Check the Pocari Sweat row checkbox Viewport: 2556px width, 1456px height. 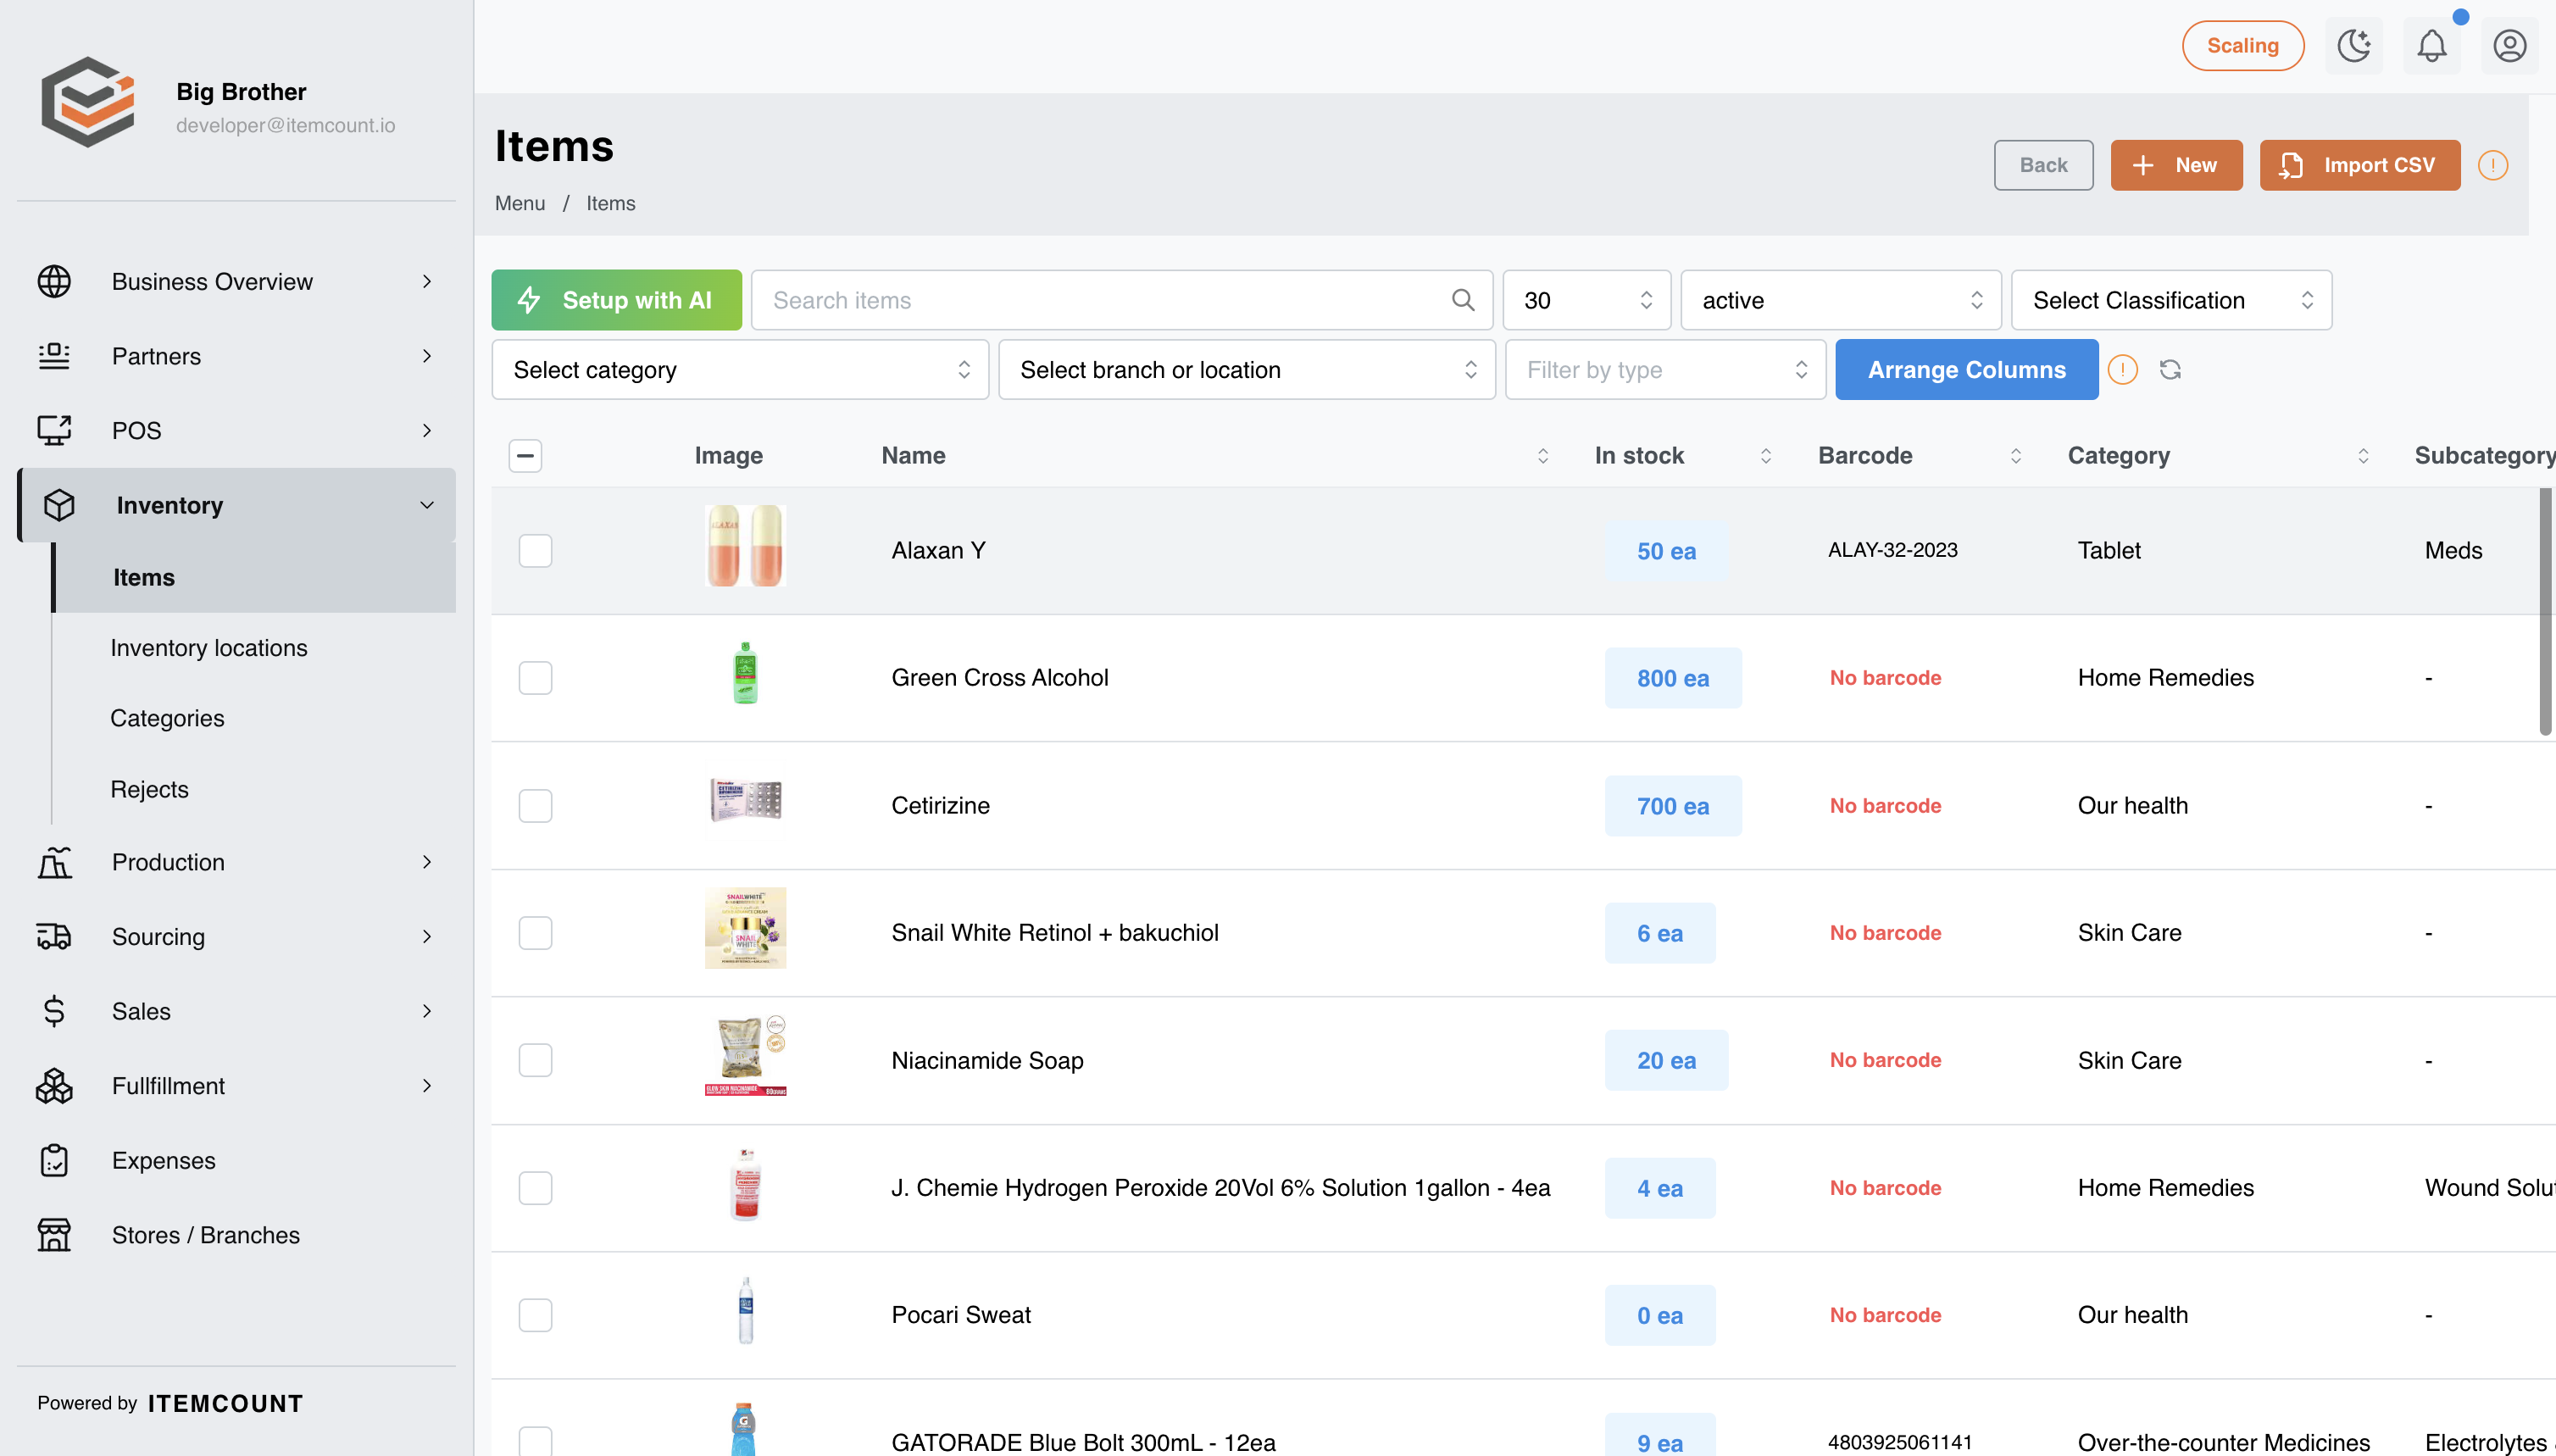pyautogui.click(x=535, y=1315)
